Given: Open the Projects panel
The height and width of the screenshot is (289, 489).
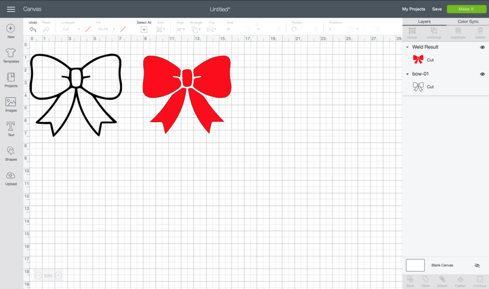Looking at the screenshot, I should point(11,80).
